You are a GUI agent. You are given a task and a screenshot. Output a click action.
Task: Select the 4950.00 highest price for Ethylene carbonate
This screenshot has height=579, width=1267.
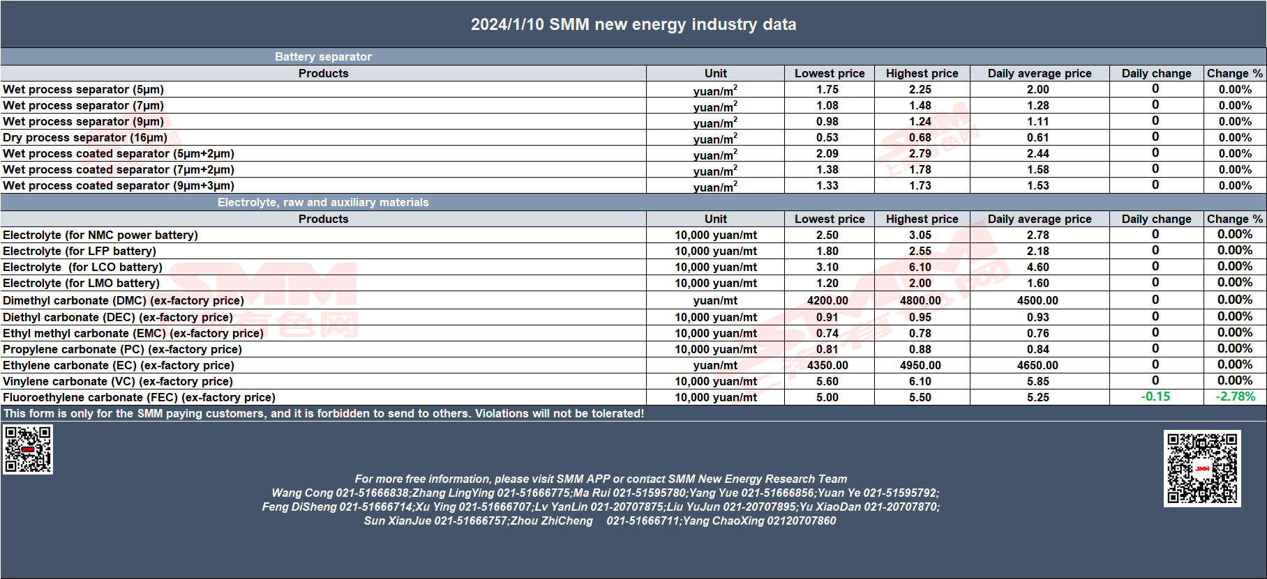(920, 365)
